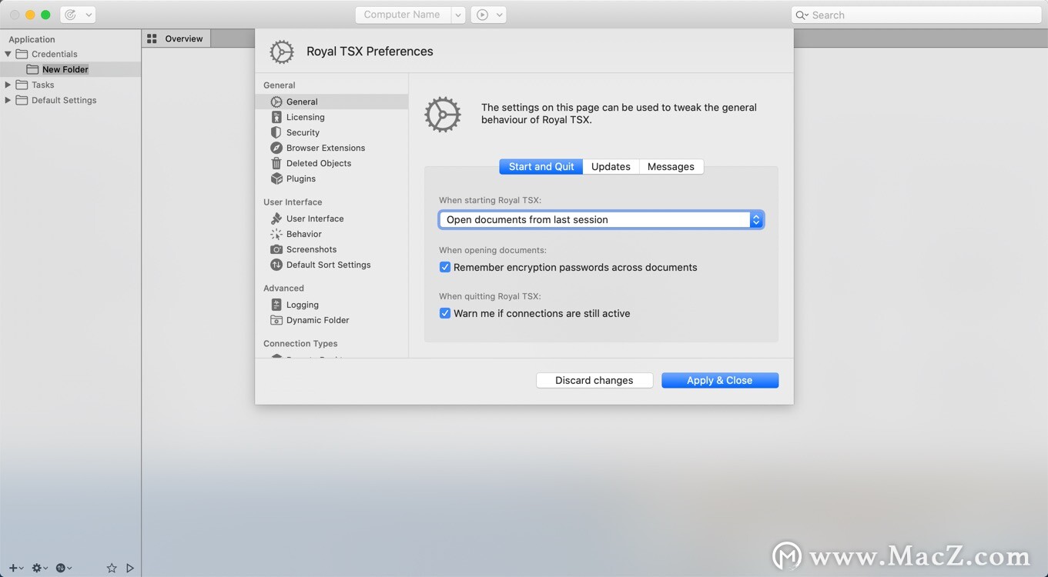Open the Logging preferences icon
1048x577 pixels.
[276, 305]
